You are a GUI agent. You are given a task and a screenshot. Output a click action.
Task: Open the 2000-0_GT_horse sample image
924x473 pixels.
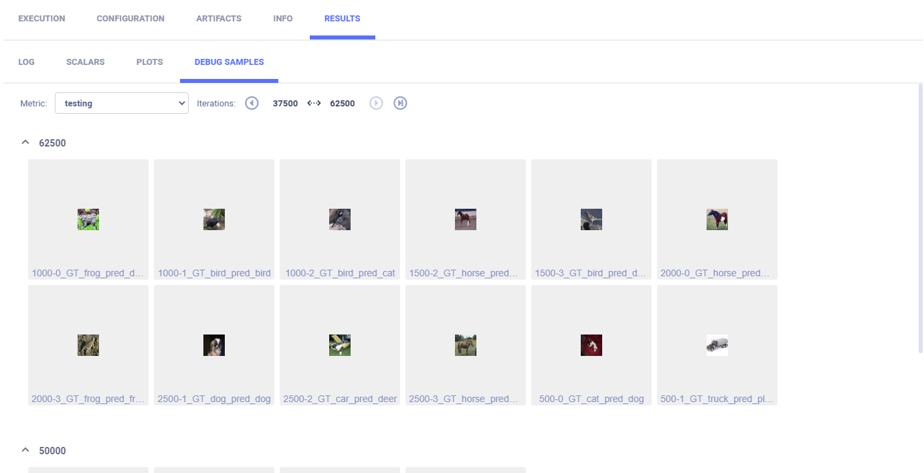click(x=717, y=219)
